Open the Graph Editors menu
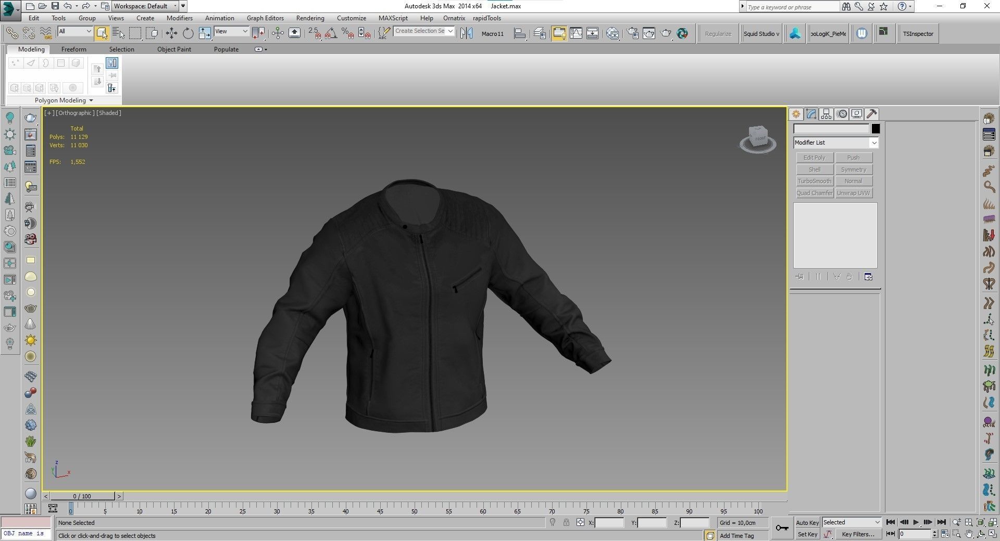1000x541 pixels. 265,18
